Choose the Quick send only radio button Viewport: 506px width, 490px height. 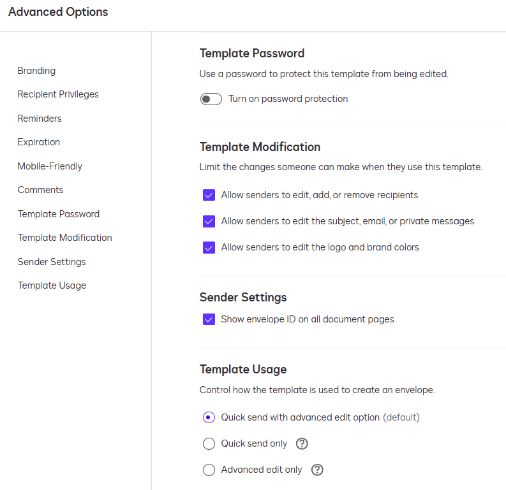(x=209, y=443)
